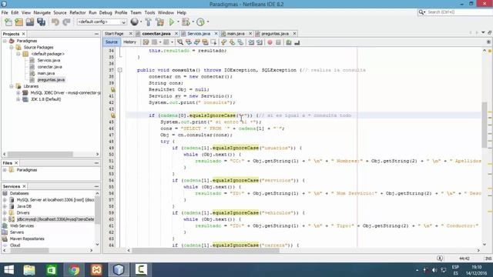
Task: Close the conectar.java tab
Action: [x=176, y=34]
